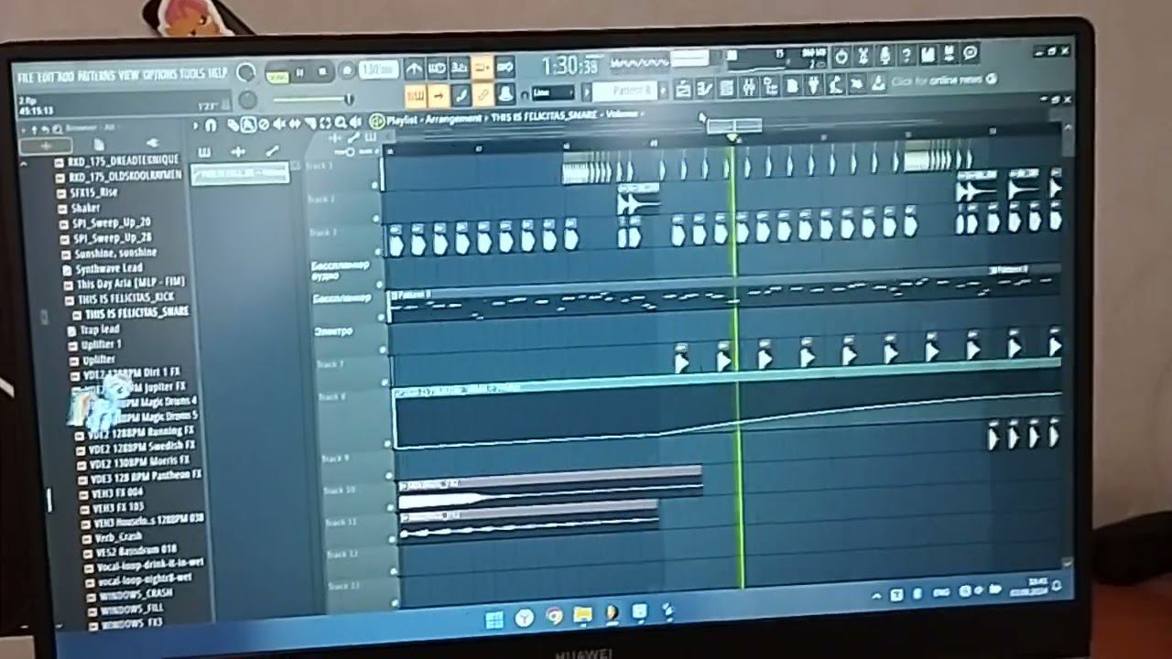Select the playlist draw pencil tool
Image resolution: width=1172 pixels, height=659 pixels.
pyautogui.click(x=234, y=124)
